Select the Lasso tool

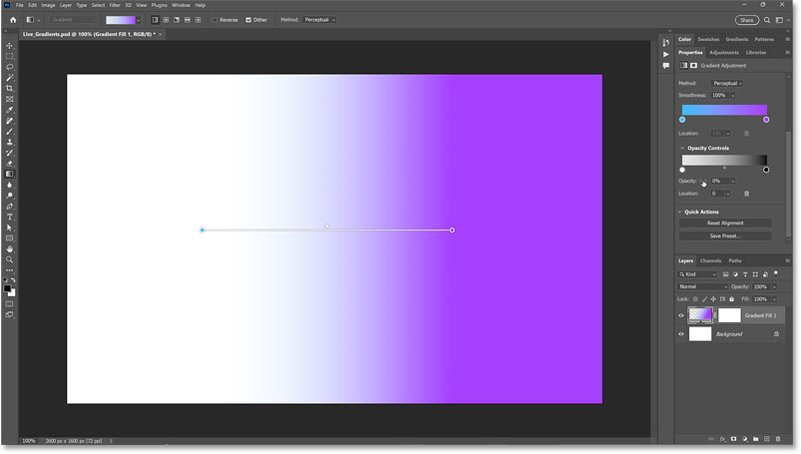(x=10, y=67)
